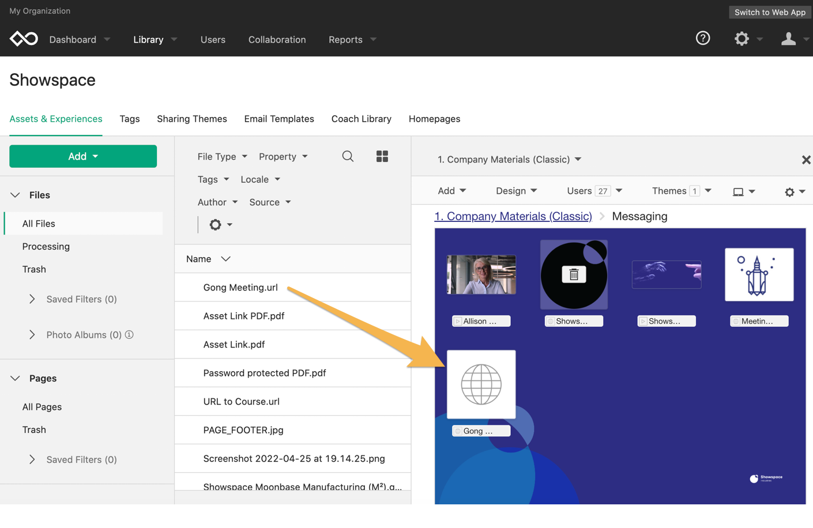
Task: Open the Dashboard menu
Action: click(80, 39)
